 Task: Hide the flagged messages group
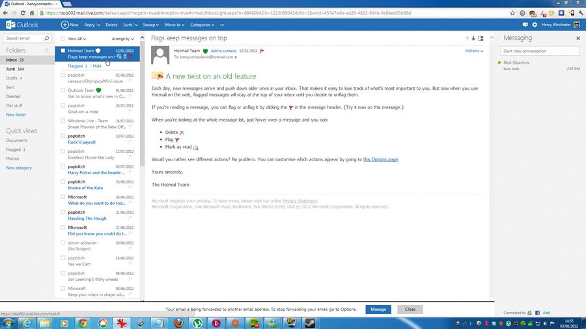pyautogui.click(x=97, y=66)
